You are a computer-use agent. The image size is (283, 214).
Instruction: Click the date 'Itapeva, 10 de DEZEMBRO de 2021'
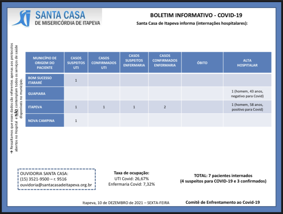(113, 203)
